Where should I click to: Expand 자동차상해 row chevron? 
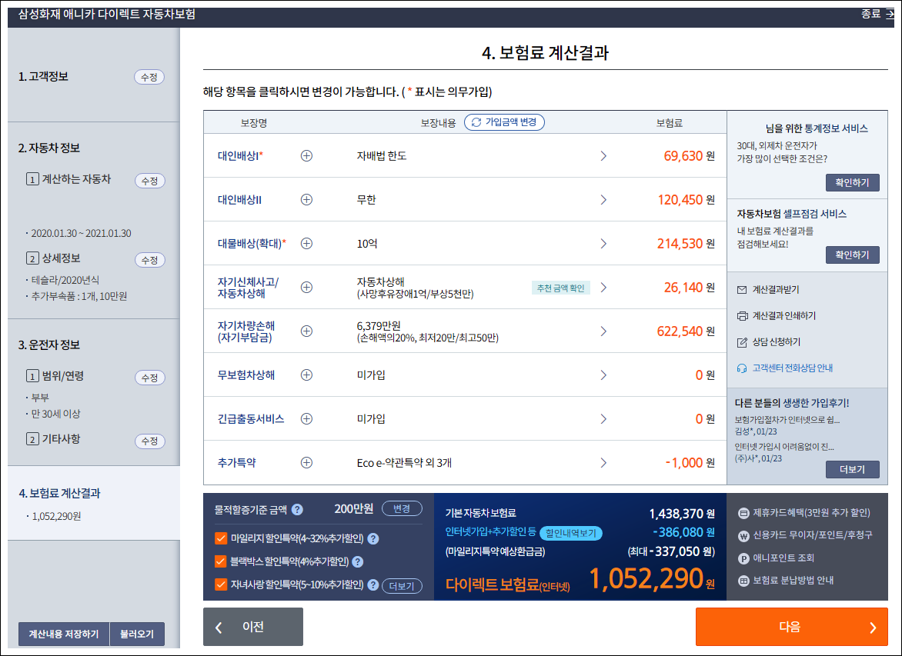tap(603, 287)
